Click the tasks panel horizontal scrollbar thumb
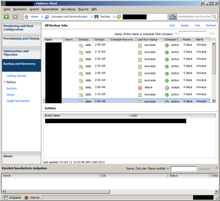The width and height of the screenshot is (220, 201). [x=58, y=192]
